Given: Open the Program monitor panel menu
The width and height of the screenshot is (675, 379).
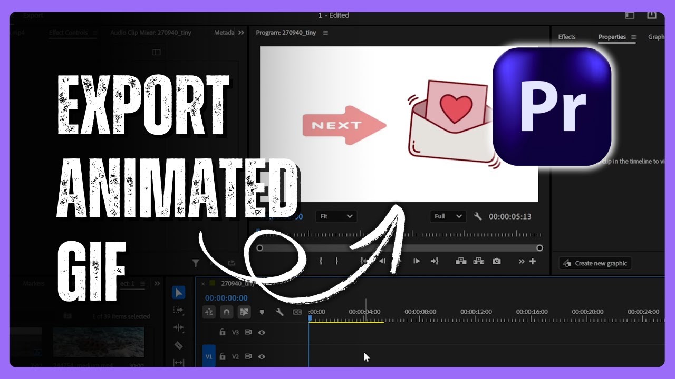Looking at the screenshot, I should (x=325, y=33).
